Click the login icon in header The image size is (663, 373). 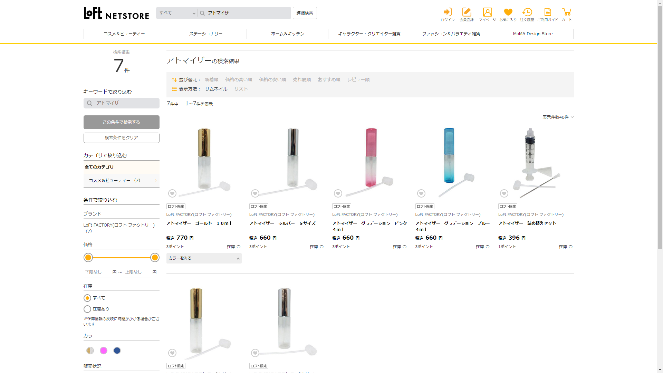[x=448, y=15]
